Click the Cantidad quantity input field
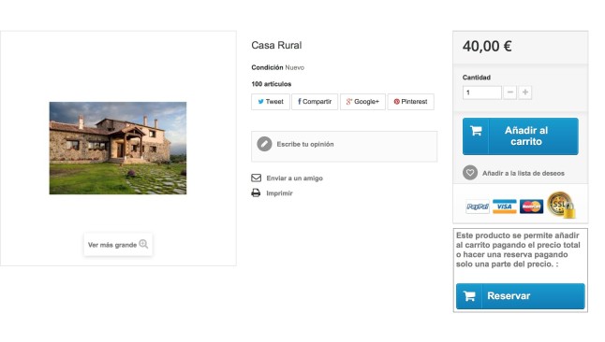 [482, 93]
